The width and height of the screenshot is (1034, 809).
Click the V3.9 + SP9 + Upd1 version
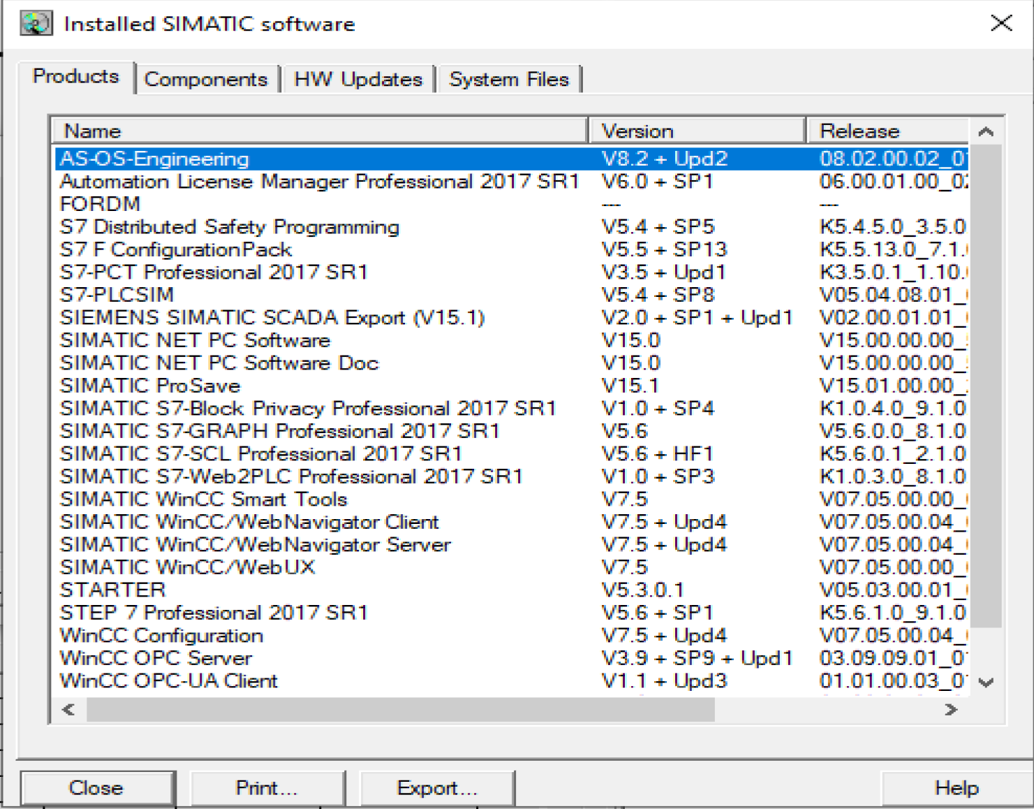click(x=697, y=658)
